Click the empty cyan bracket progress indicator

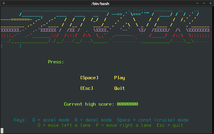tap(11, 46)
